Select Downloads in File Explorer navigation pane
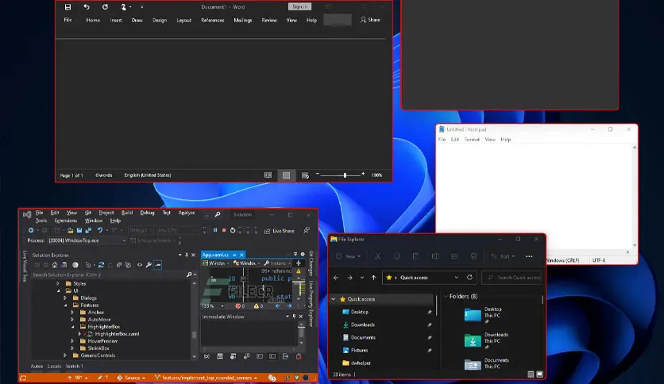The image size is (664, 384). point(362,324)
